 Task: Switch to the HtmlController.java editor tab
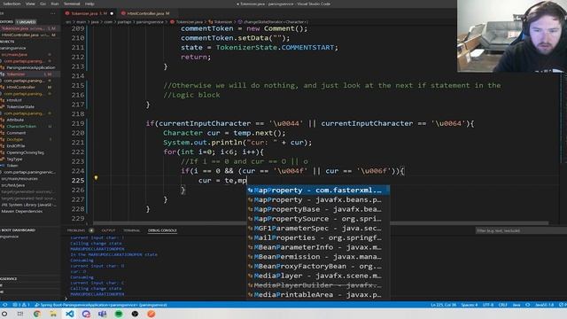click(x=146, y=13)
